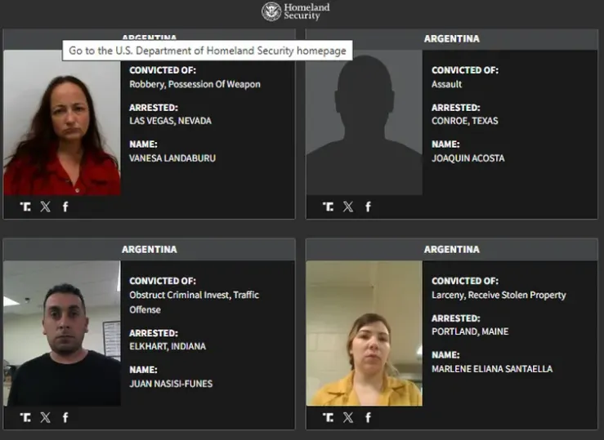Screen dimensions: 604x440
Task: Click the text CONROE, TEXAS
Action: click(x=464, y=121)
